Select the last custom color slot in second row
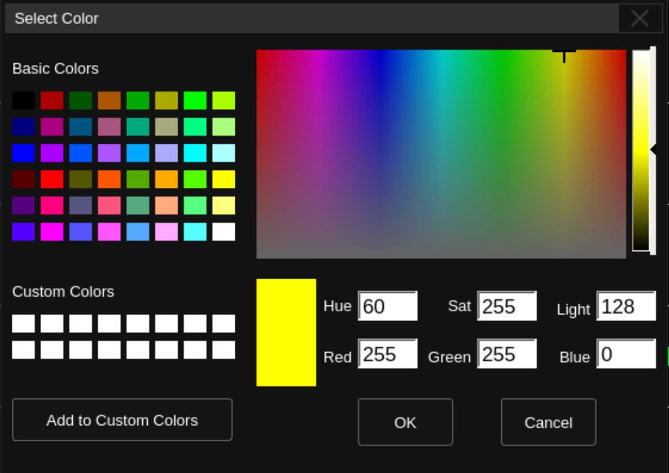Screen dimensions: 669x473 [x=224, y=350]
